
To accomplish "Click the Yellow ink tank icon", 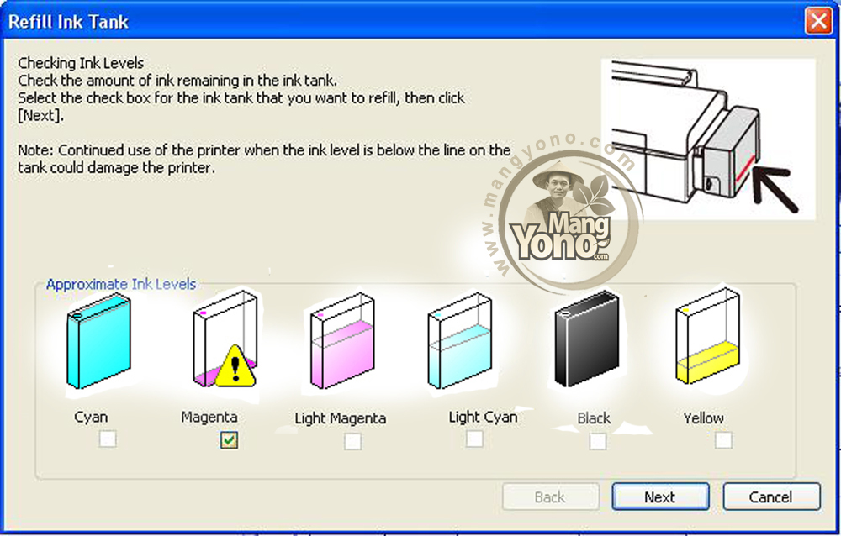I will [x=707, y=336].
